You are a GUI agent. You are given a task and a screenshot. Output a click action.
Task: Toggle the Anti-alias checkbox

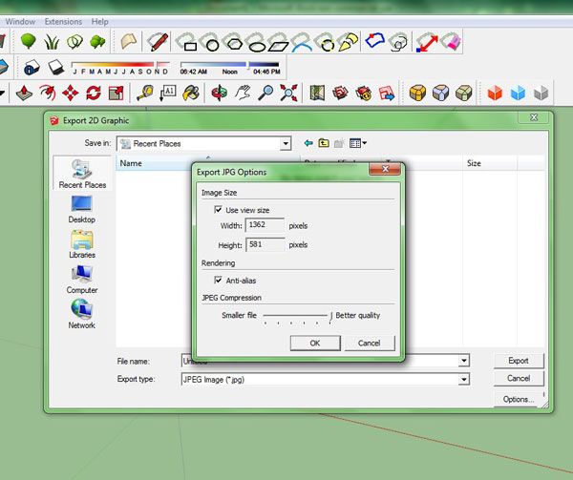coord(219,281)
